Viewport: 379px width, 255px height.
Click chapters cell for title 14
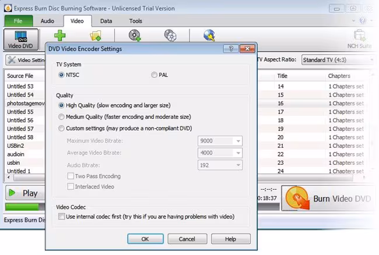346,86
